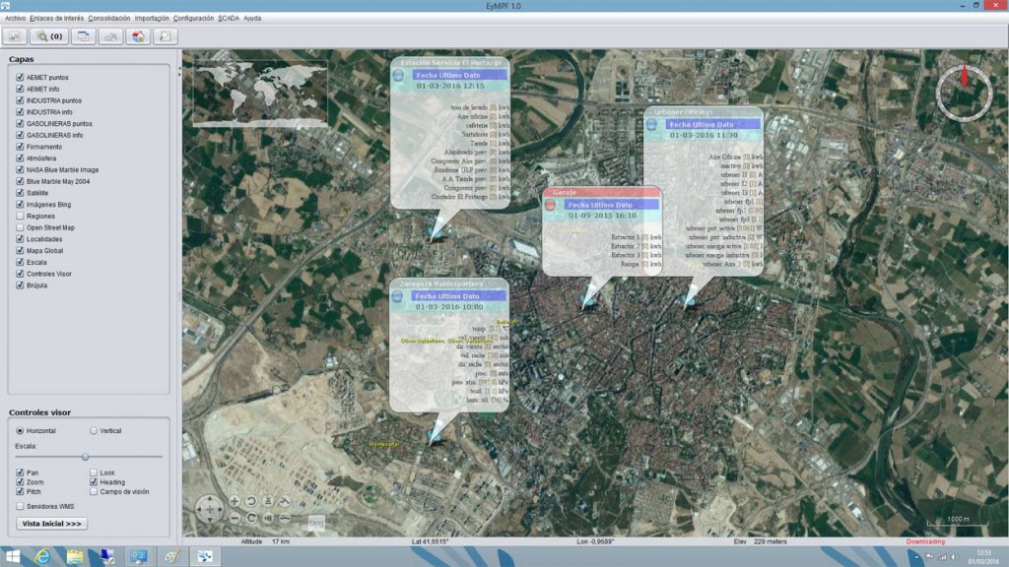The image size is (1009, 567).
Task: Click the world overview minimap
Action: point(260,94)
